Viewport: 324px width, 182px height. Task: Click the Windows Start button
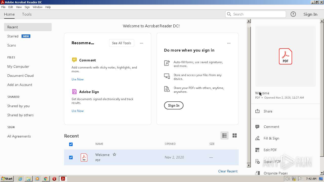coord(7,179)
